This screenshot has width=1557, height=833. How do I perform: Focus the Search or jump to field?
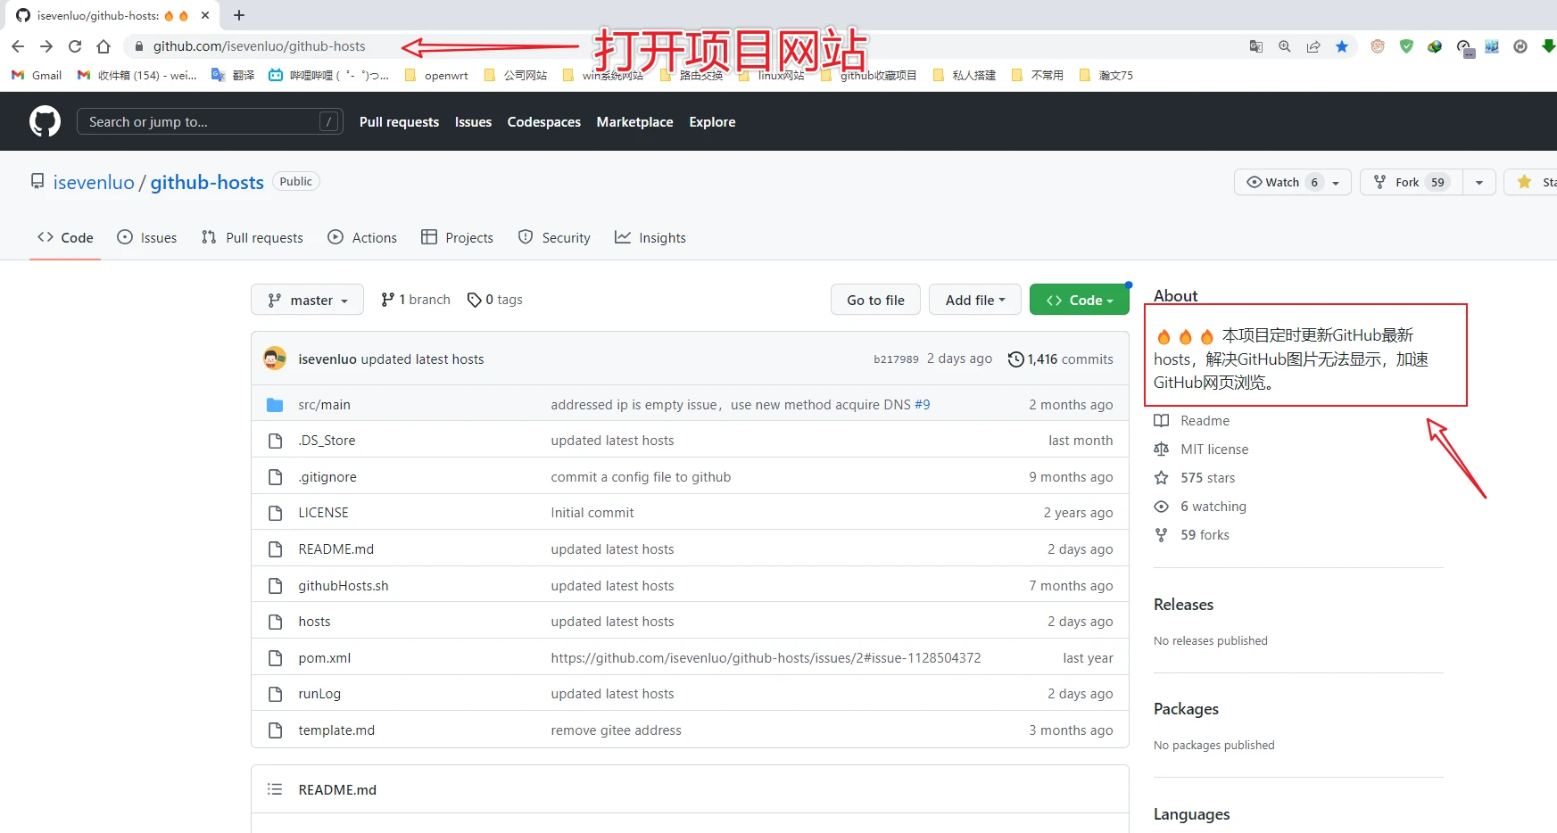coord(210,121)
